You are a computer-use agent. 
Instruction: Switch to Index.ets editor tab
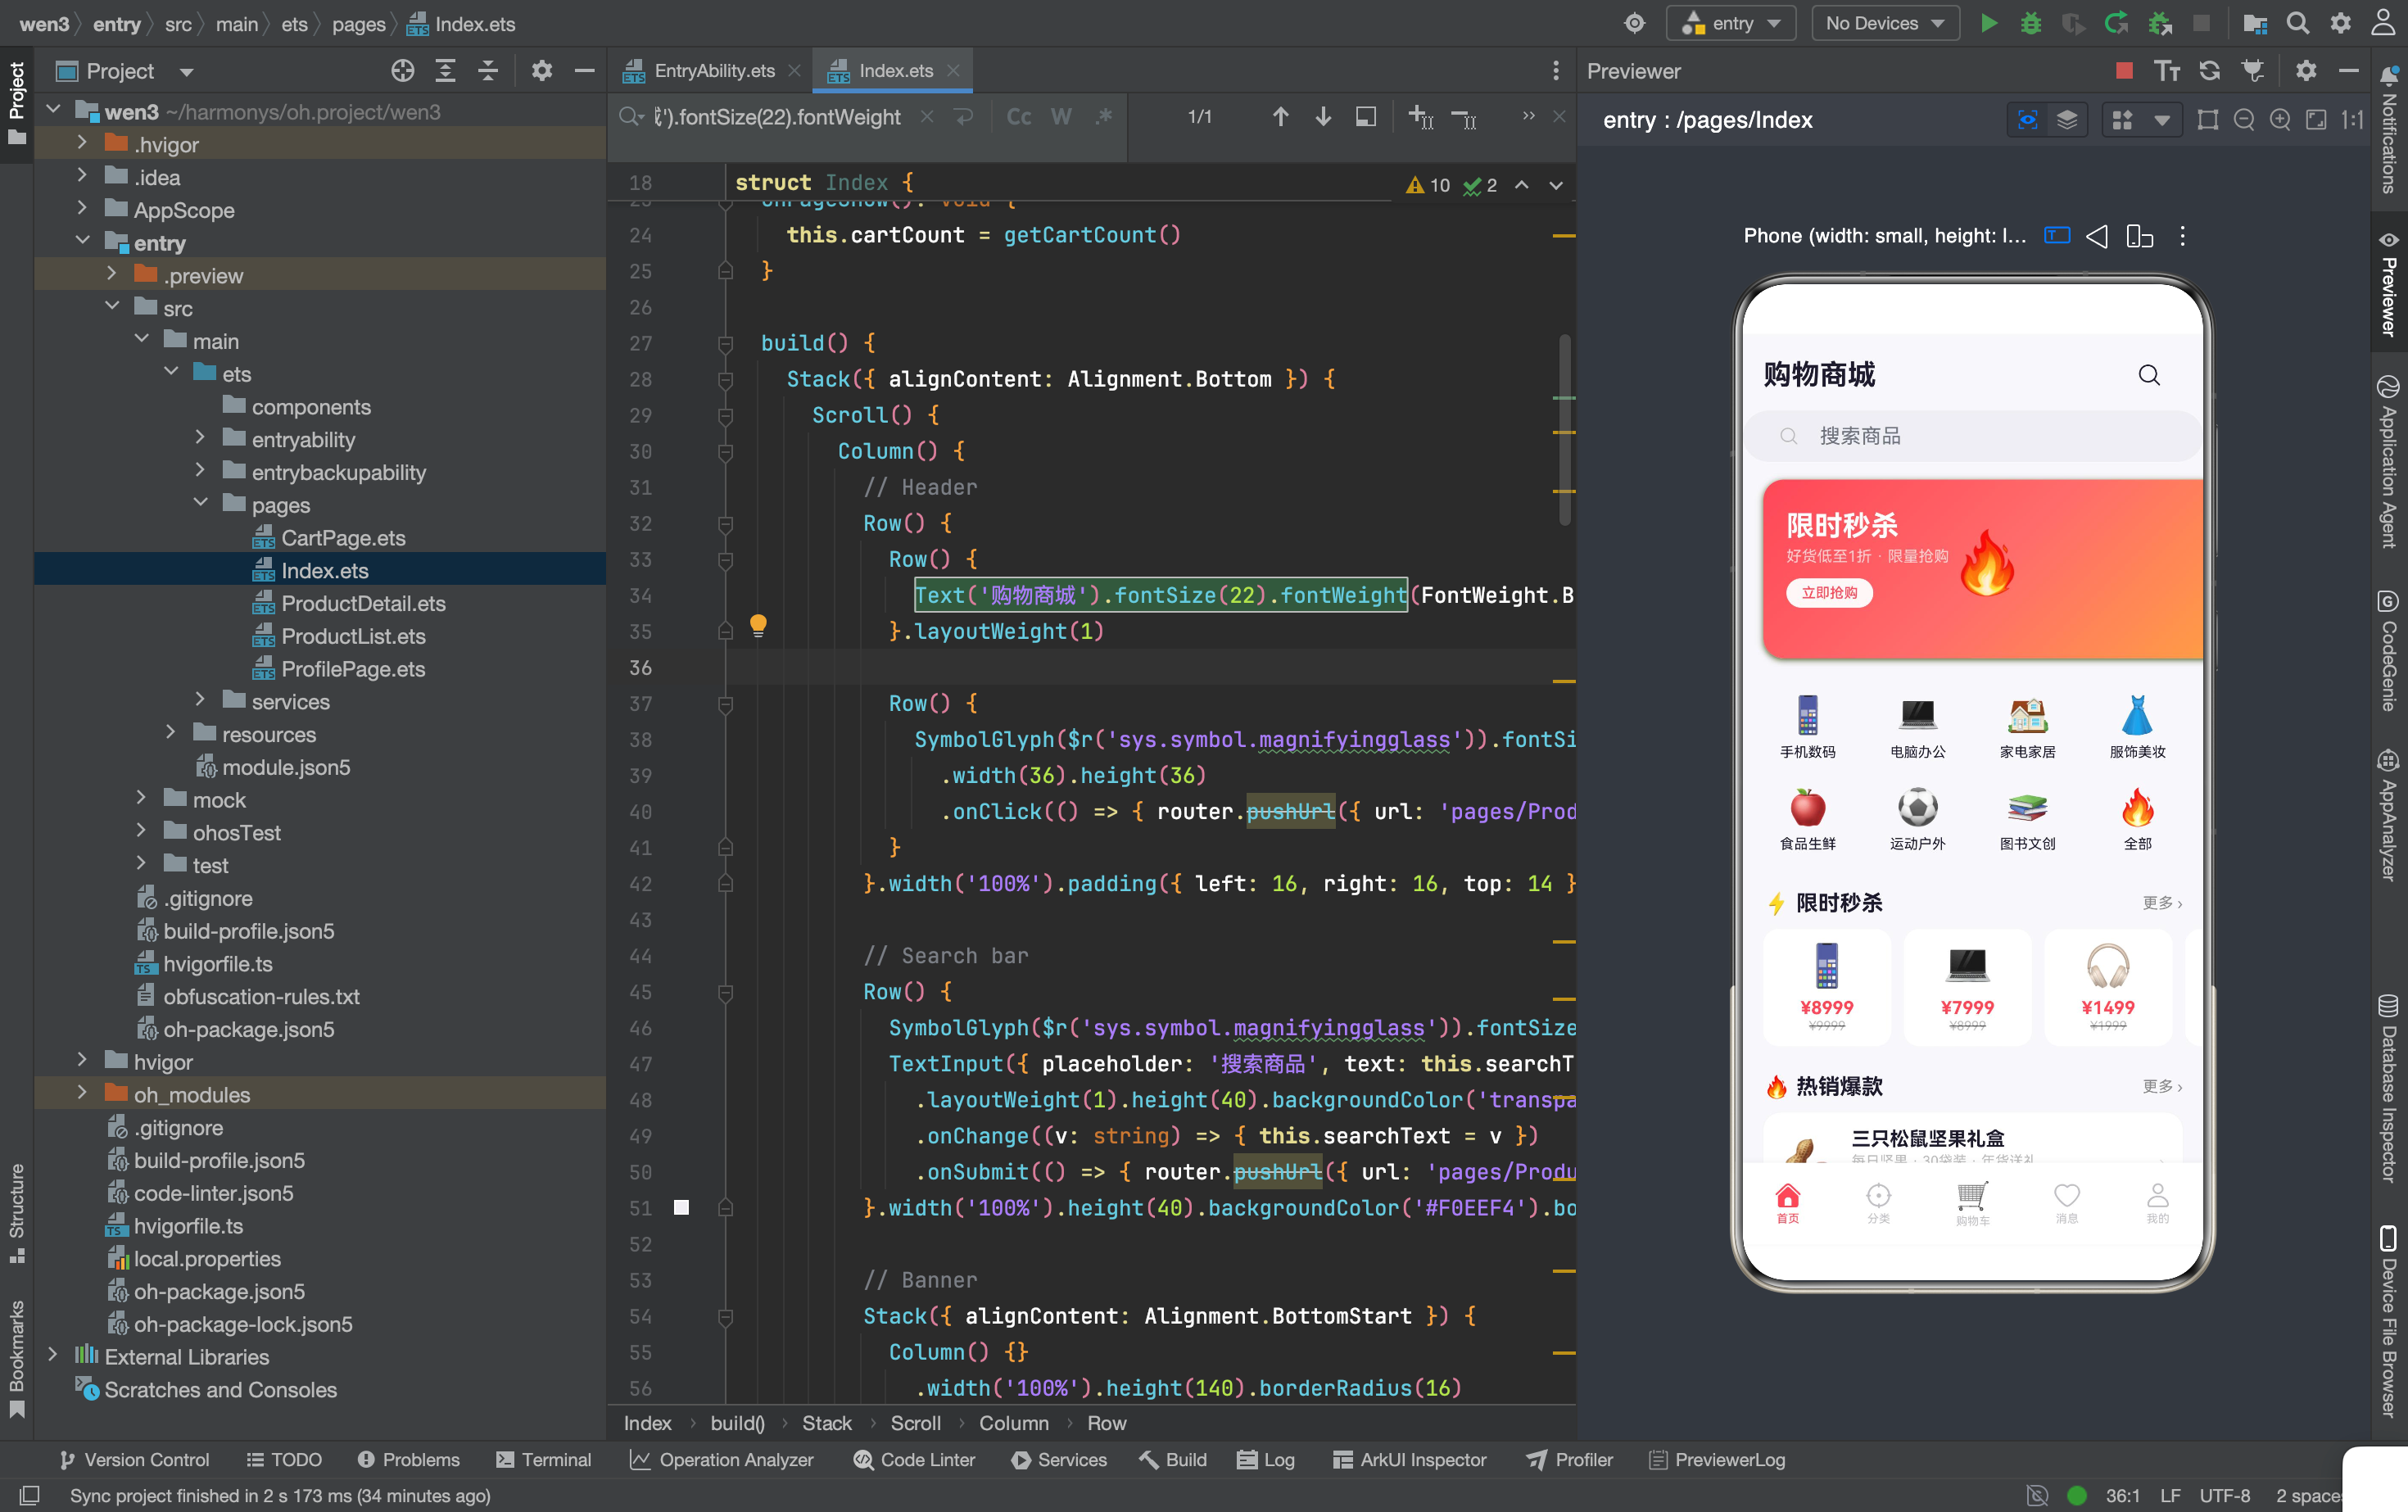(895, 71)
